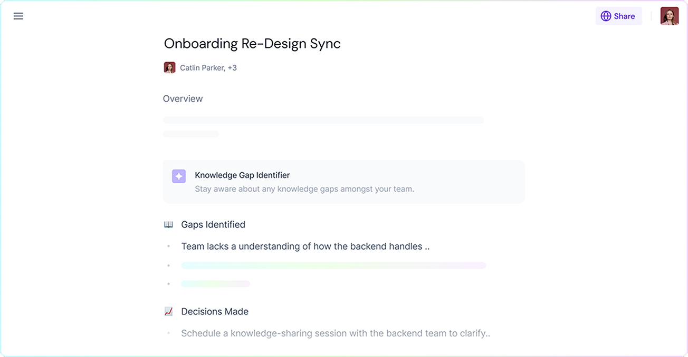Image resolution: width=688 pixels, height=357 pixels.
Task: Select the 'Knowledge Gap Identifier' card title
Action: pyautogui.click(x=242, y=175)
